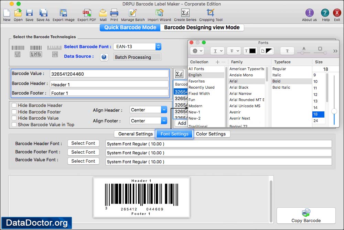Launch the Import Wizard icon
The height and width of the screenshot is (230, 344).
(x=159, y=13)
